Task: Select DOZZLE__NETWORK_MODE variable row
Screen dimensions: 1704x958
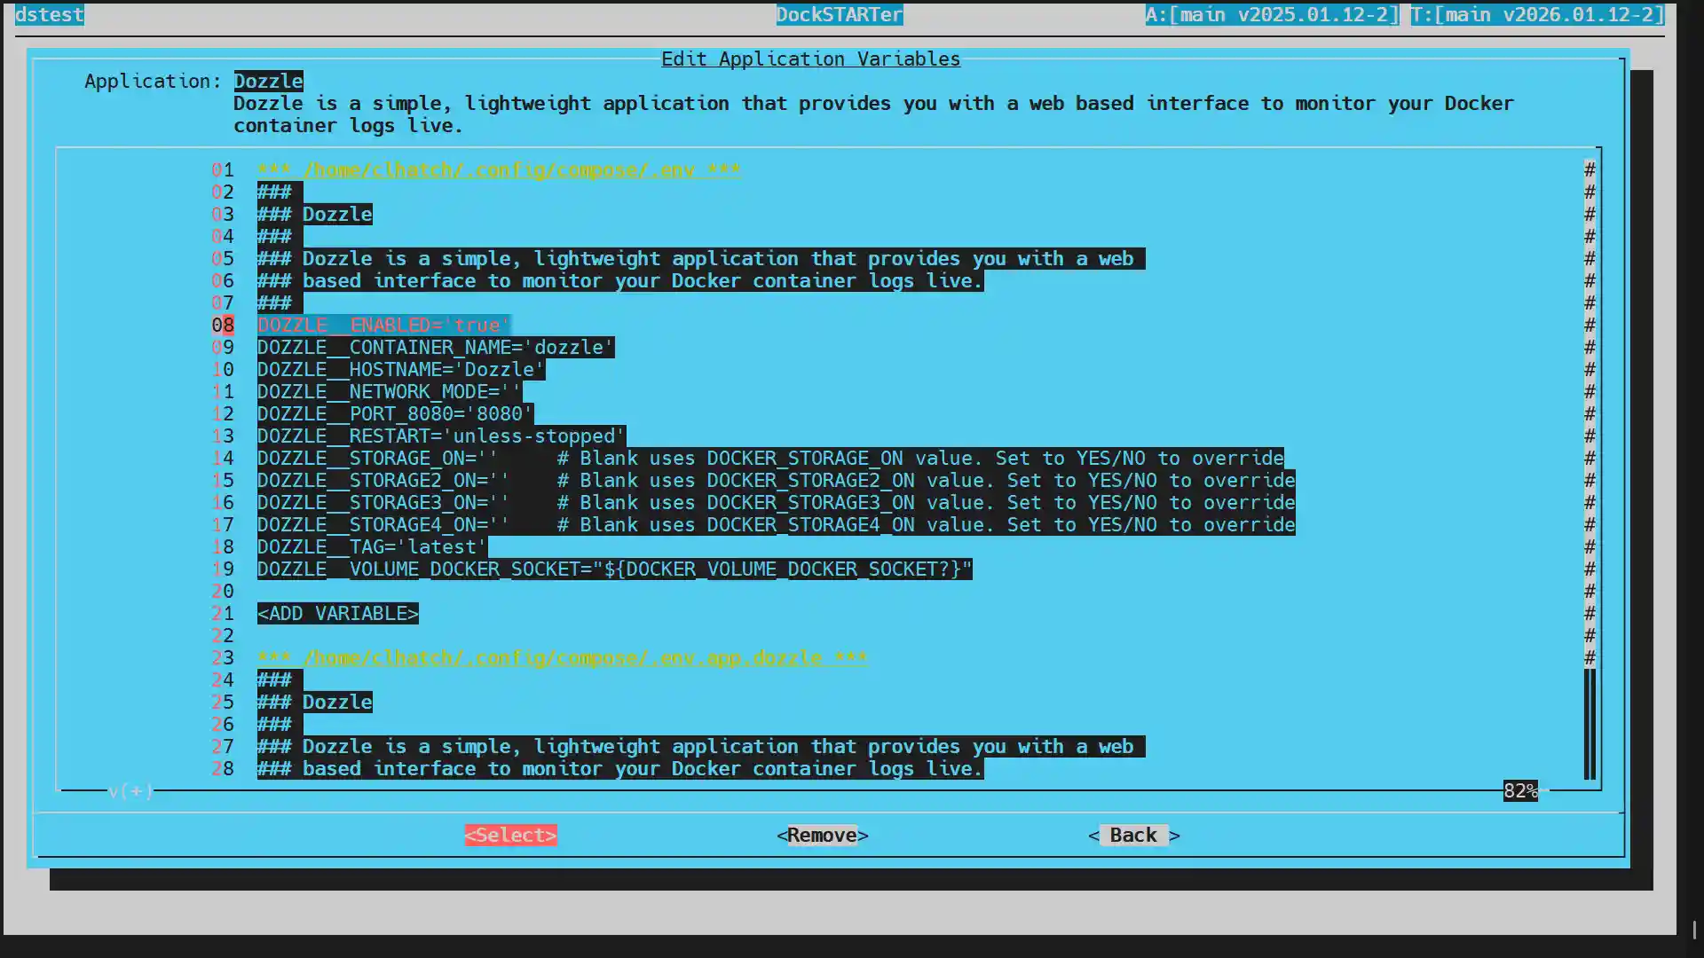Action: point(389,391)
